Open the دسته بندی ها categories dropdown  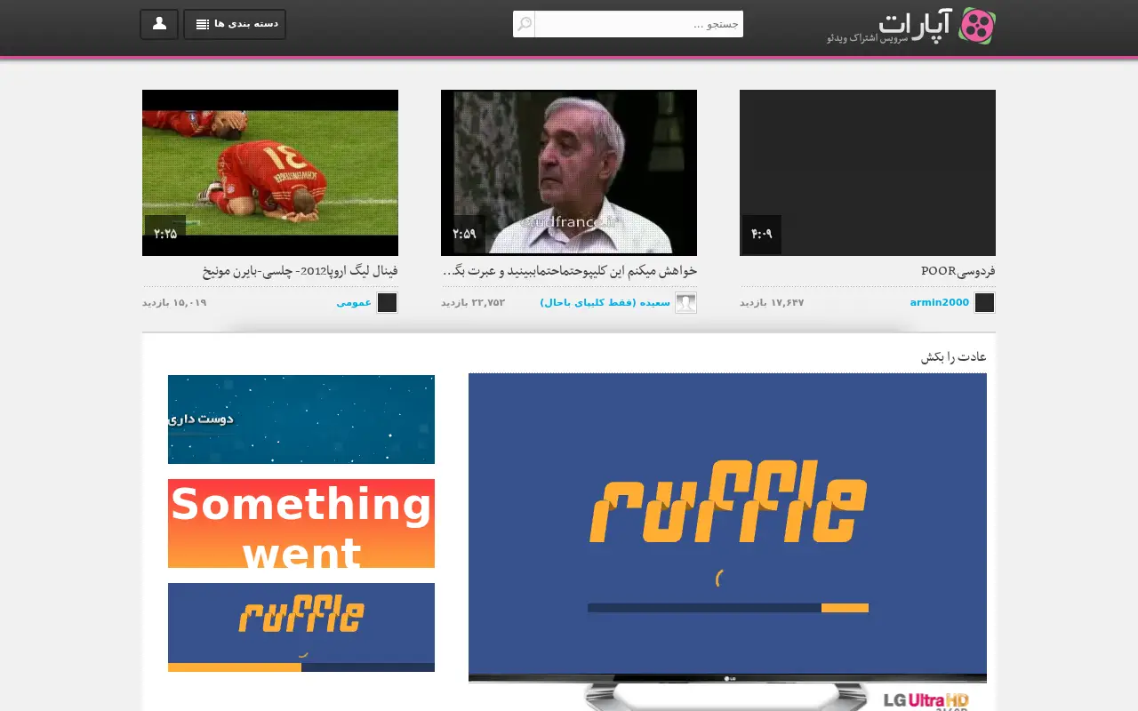click(x=235, y=24)
